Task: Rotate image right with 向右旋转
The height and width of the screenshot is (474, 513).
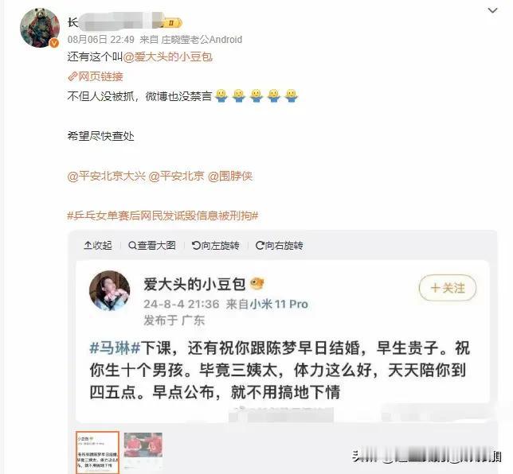Action: (279, 245)
